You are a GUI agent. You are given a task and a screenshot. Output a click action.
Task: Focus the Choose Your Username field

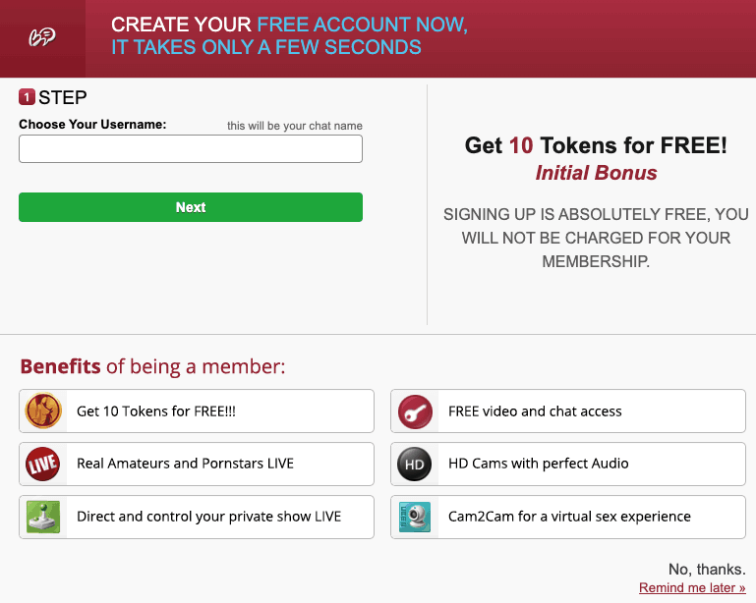point(191,149)
